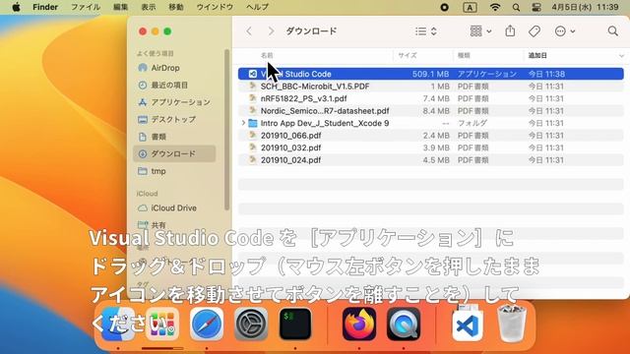This screenshot has height=354, width=630.
Task: Select ダウンロード in the sidebar
Action: coord(175,153)
